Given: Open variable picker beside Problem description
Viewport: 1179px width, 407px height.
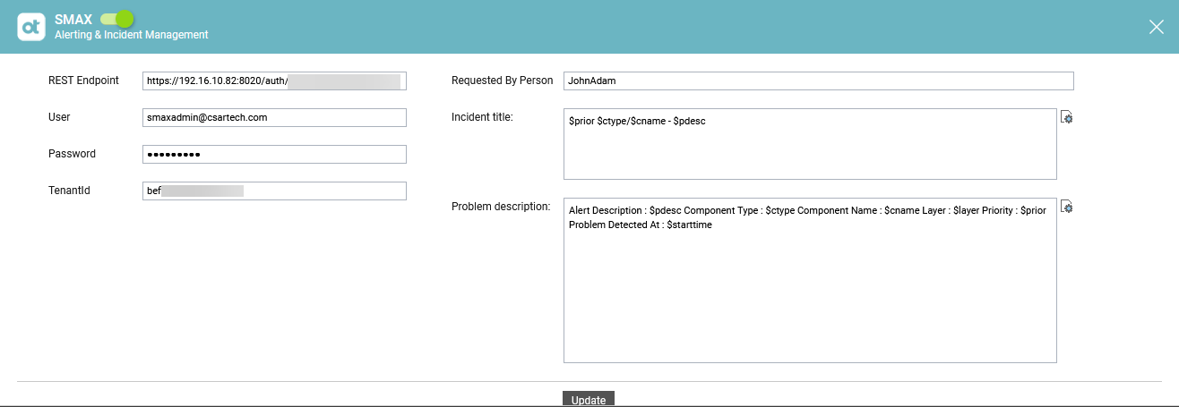Looking at the screenshot, I should point(1066,207).
